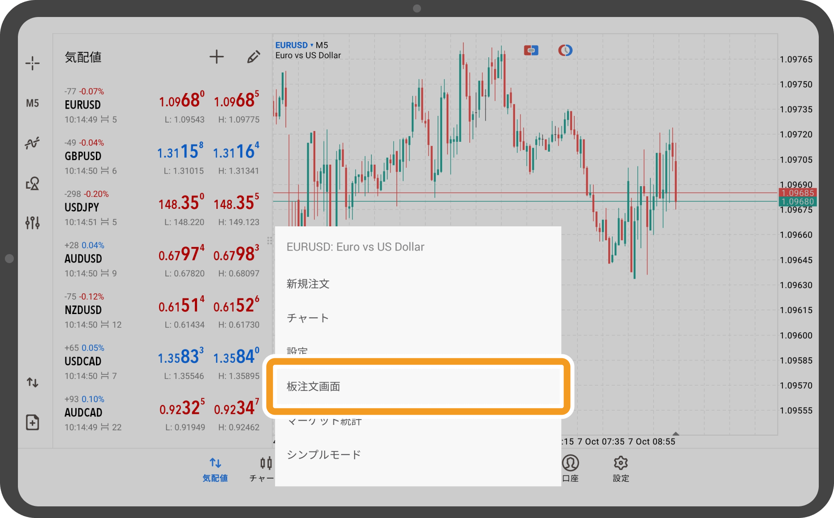The width and height of the screenshot is (834, 518).
Task: Edit the quotes list with pencil icon
Action: [254, 57]
